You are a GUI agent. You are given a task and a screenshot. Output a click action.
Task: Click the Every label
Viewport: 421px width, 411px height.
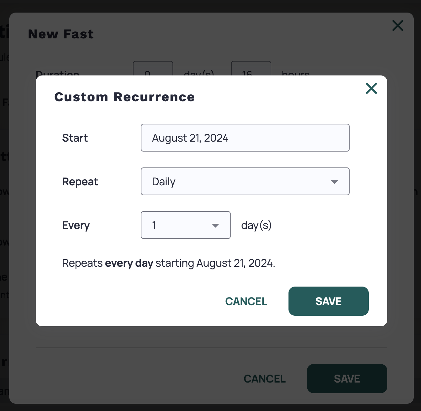76,225
